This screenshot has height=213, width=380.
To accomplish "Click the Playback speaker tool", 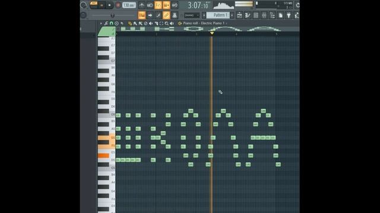I will [x=172, y=24].
